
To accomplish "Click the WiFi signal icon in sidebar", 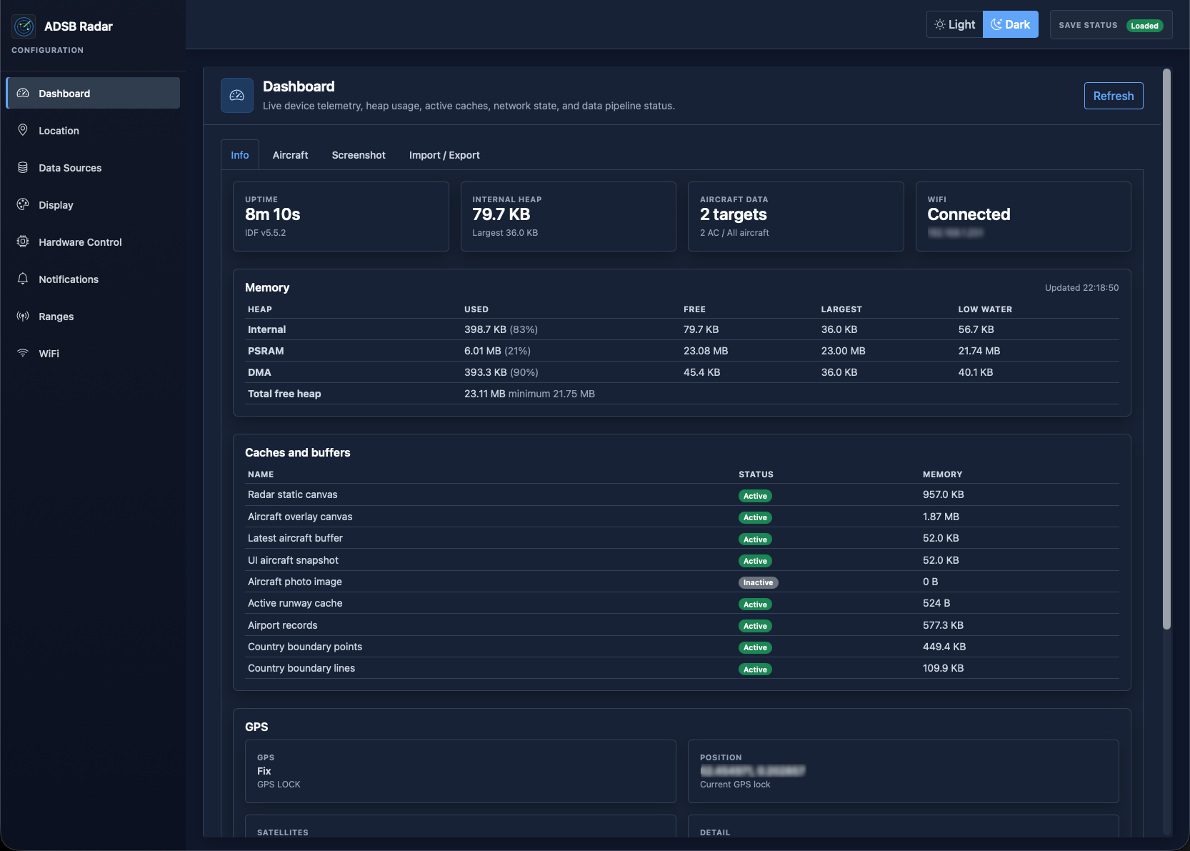I will 23,353.
